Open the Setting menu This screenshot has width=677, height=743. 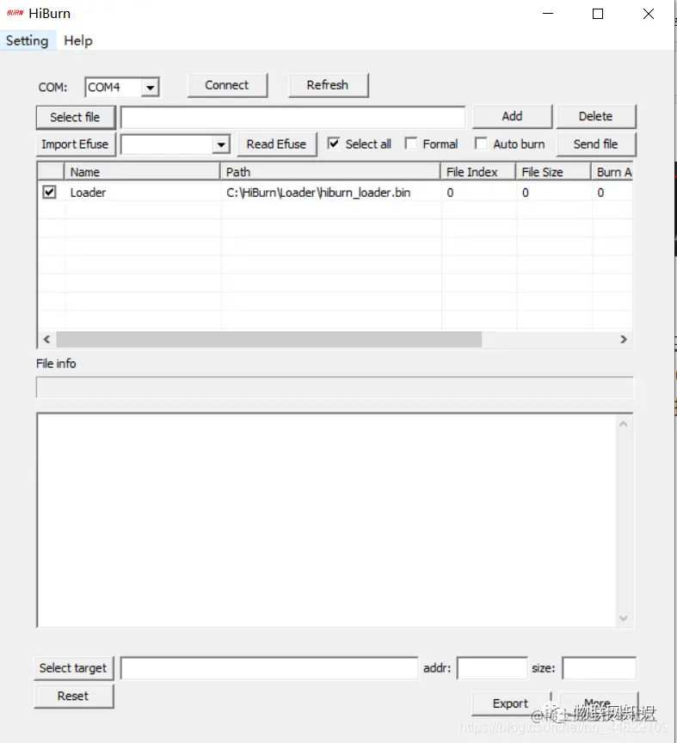[x=28, y=40]
